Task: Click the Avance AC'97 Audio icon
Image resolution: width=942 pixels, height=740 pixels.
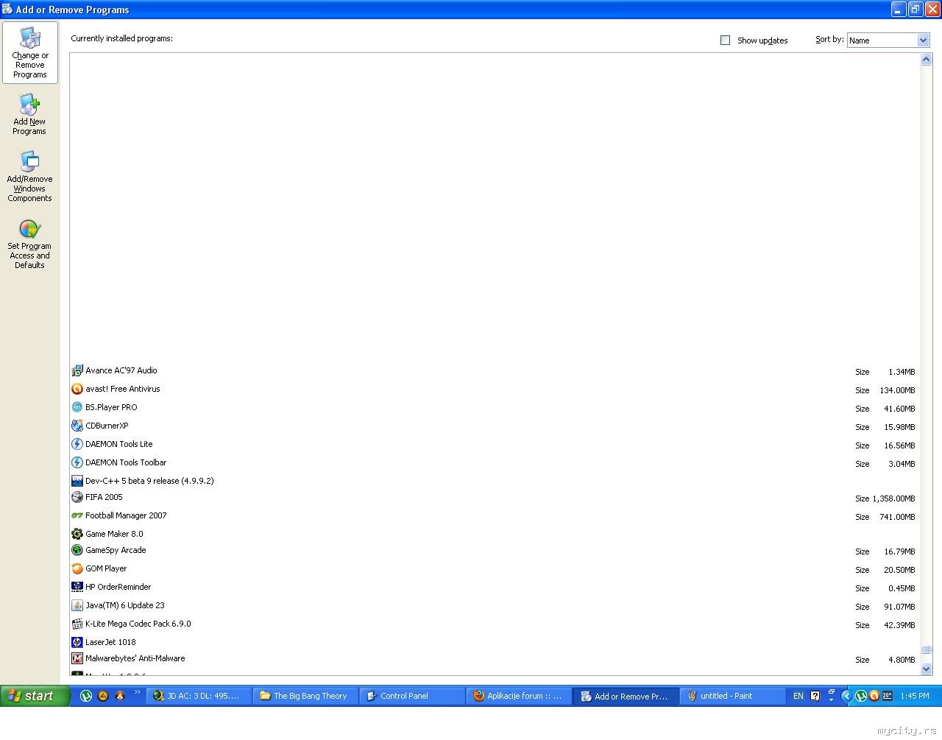Action: click(x=77, y=370)
